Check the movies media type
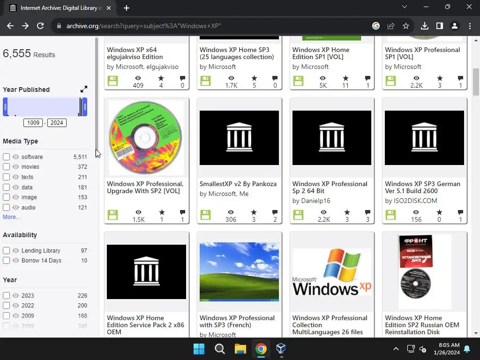This screenshot has height=360, width=480. (x=6, y=167)
